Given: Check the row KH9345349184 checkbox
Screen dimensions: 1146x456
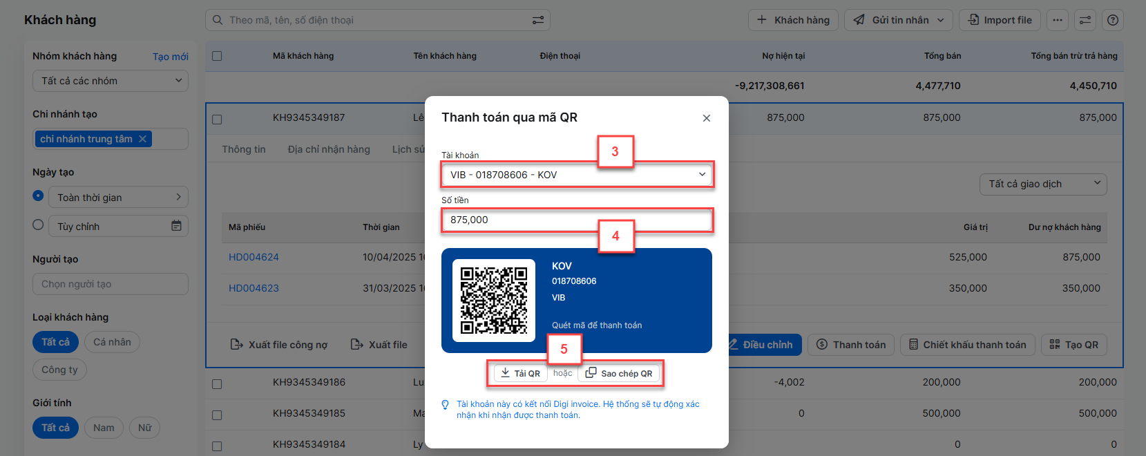Looking at the screenshot, I should pyautogui.click(x=217, y=446).
